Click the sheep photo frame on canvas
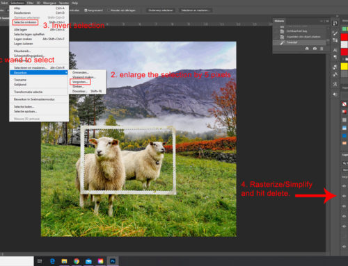The height and width of the screenshot is (266, 348). pos(128,160)
